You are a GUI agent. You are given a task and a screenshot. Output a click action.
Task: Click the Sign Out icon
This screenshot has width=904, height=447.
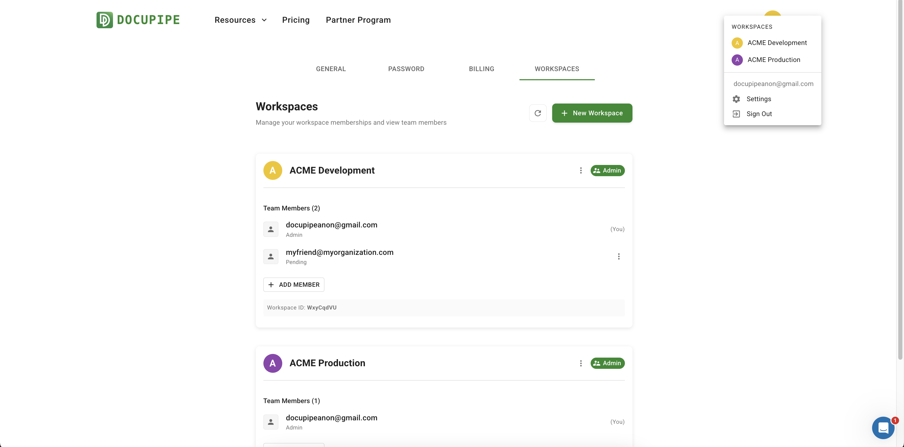click(736, 114)
